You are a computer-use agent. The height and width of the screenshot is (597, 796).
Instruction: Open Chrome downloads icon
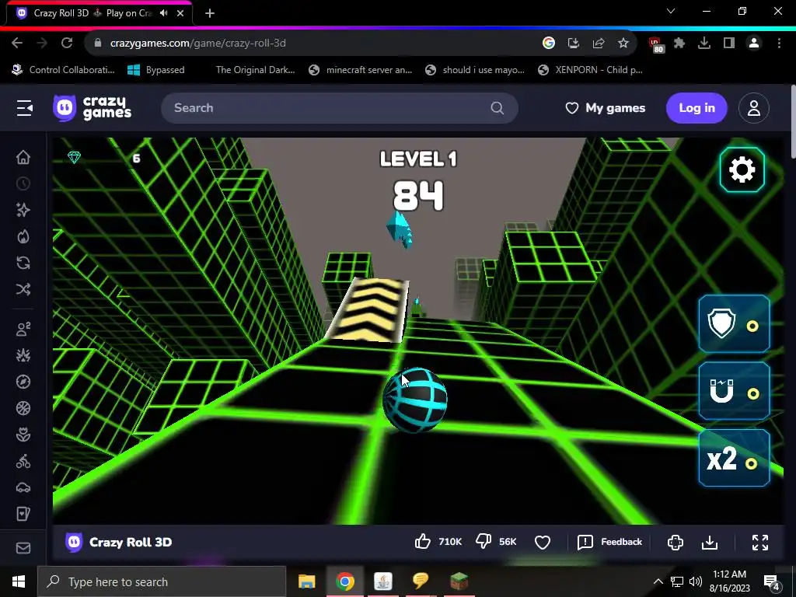tap(704, 44)
